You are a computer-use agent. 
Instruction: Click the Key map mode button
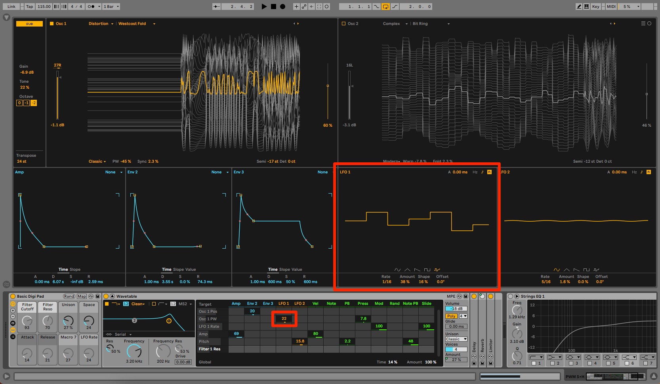pyautogui.click(x=595, y=6)
